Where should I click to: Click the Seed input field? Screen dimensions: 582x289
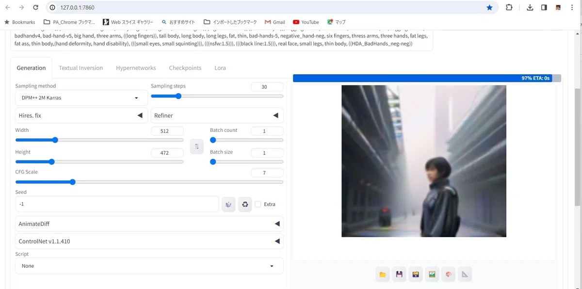pyautogui.click(x=117, y=204)
